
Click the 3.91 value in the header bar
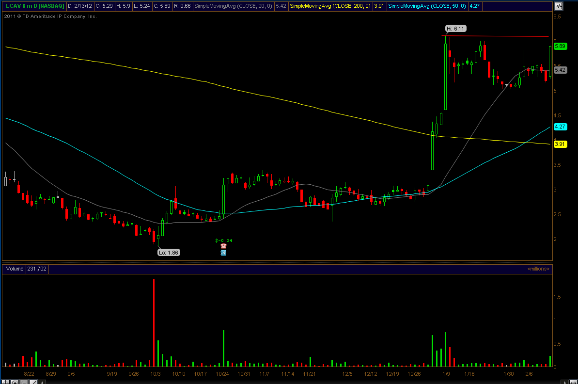pos(379,6)
